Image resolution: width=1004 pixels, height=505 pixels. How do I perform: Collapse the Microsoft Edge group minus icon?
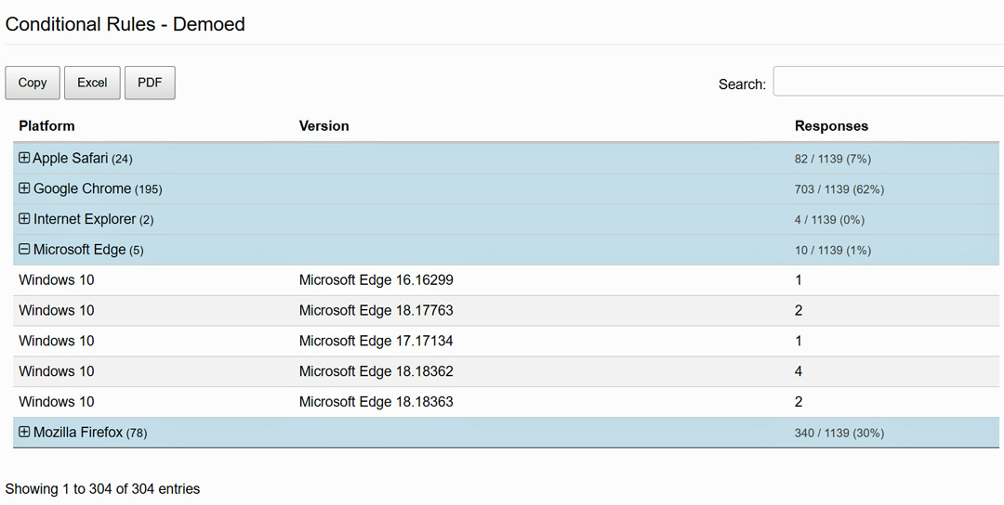[x=24, y=250]
